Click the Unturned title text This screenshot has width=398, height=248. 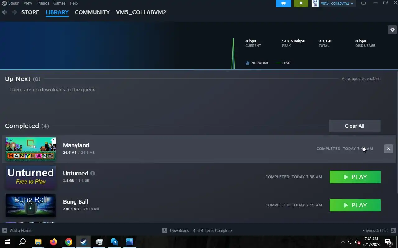pyautogui.click(x=76, y=173)
